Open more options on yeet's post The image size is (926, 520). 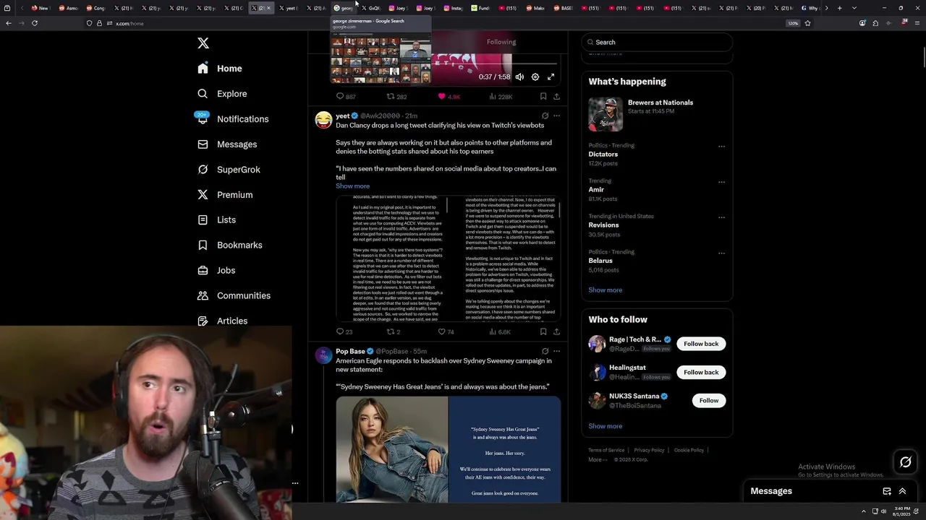click(x=556, y=116)
